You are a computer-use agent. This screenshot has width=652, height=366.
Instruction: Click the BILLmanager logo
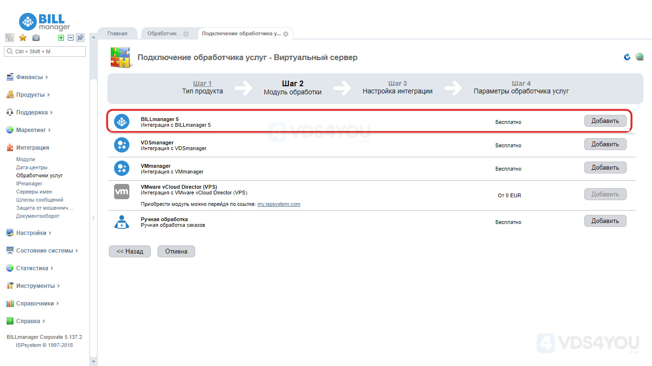45,22
